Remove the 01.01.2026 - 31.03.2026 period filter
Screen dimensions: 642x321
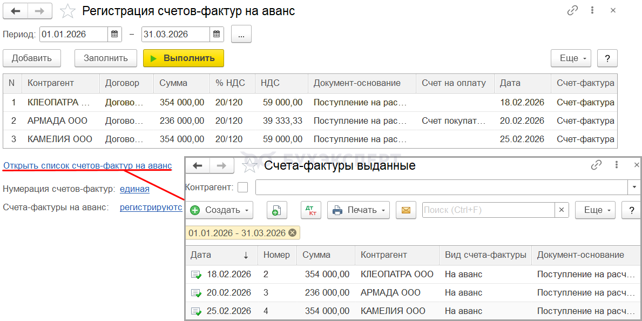click(292, 233)
